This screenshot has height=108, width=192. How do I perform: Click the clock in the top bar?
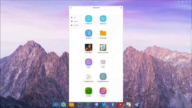pos(96,1)
